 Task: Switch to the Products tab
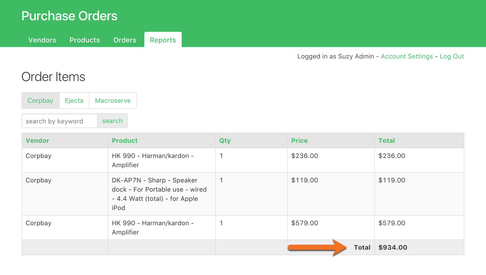(x=85, y=40)
